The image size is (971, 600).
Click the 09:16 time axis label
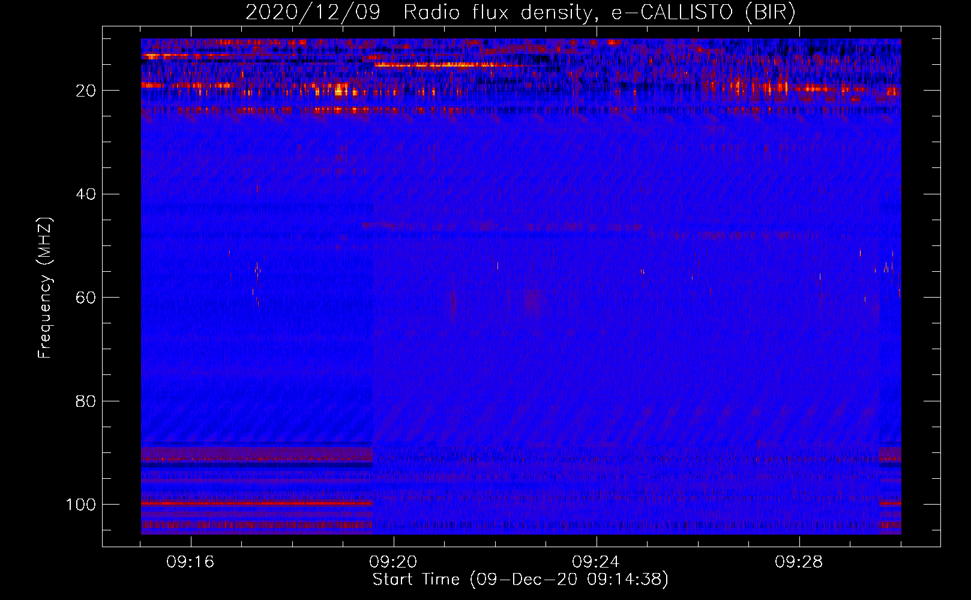coord(190,562)
